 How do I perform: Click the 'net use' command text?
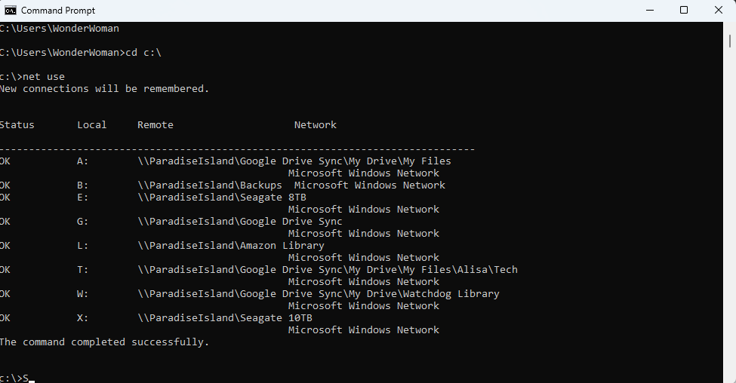pyautogui.click(x=44, y=76)
